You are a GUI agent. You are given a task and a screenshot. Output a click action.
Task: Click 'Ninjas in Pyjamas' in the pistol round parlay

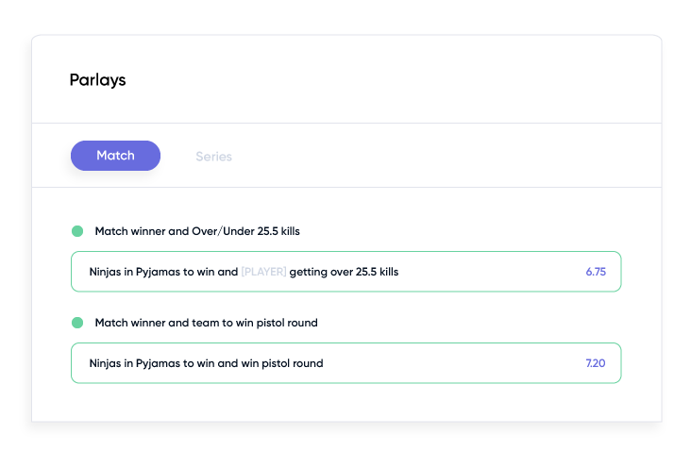point(134,363)
